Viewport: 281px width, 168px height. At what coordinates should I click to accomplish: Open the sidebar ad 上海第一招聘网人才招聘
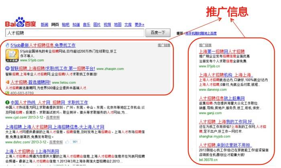222,51
